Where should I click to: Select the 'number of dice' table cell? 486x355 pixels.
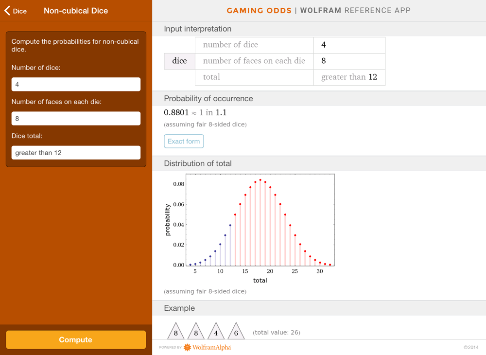pos(254,45)
